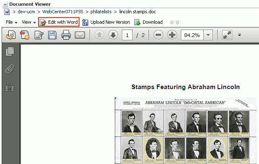Save a copy with floppy icon
Screen dimensions: 259x164
[x=52, y=35]
